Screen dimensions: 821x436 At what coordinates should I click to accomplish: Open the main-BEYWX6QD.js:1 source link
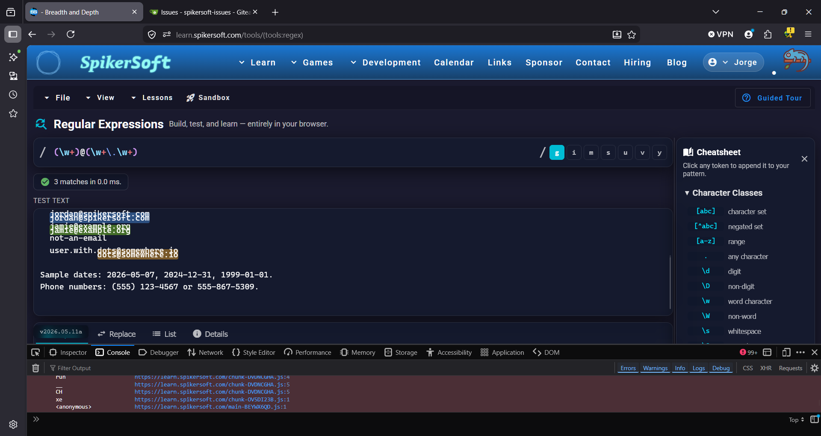point(210,407)
